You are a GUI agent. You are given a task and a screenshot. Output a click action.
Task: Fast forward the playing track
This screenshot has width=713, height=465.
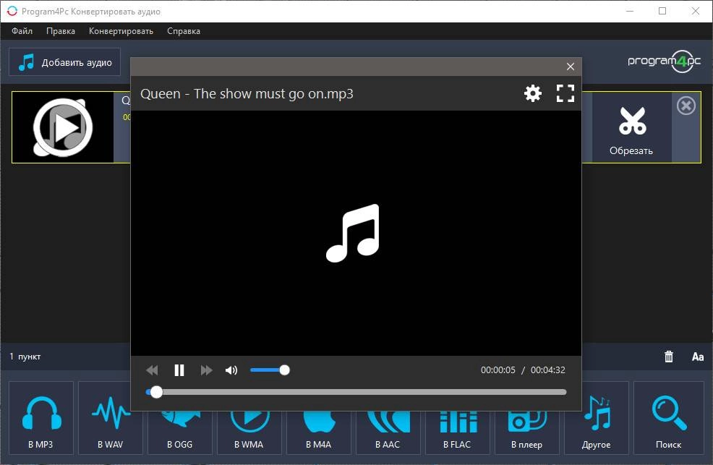pos(206,370)
